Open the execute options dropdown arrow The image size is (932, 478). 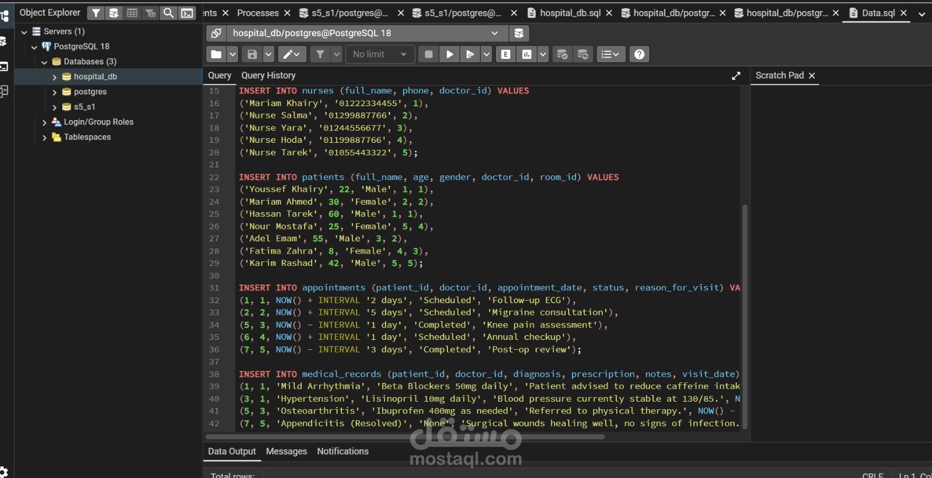pos(486,54)
